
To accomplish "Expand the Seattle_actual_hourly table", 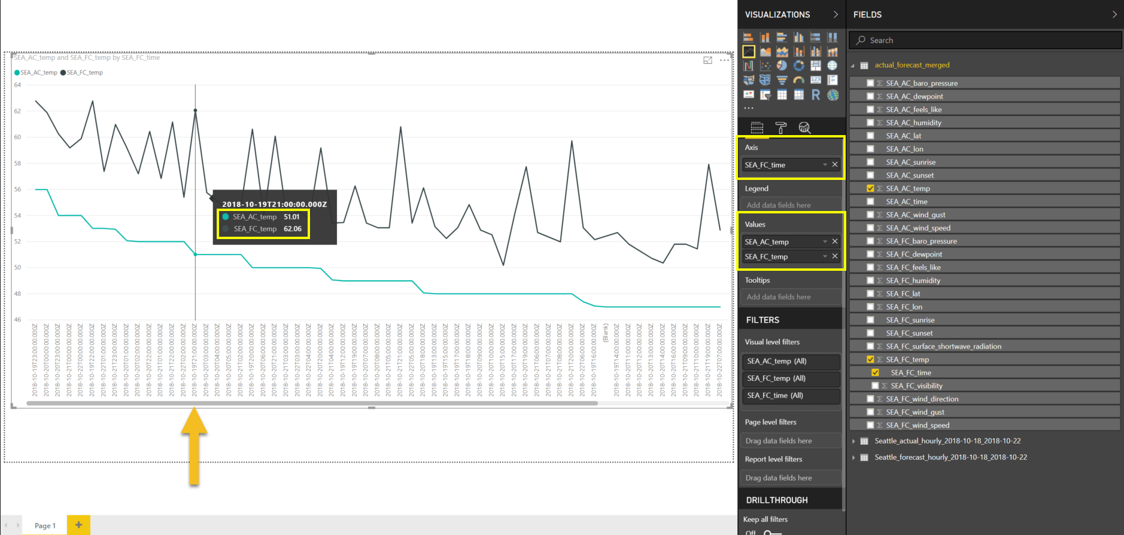I will click(x=853, y=441).
